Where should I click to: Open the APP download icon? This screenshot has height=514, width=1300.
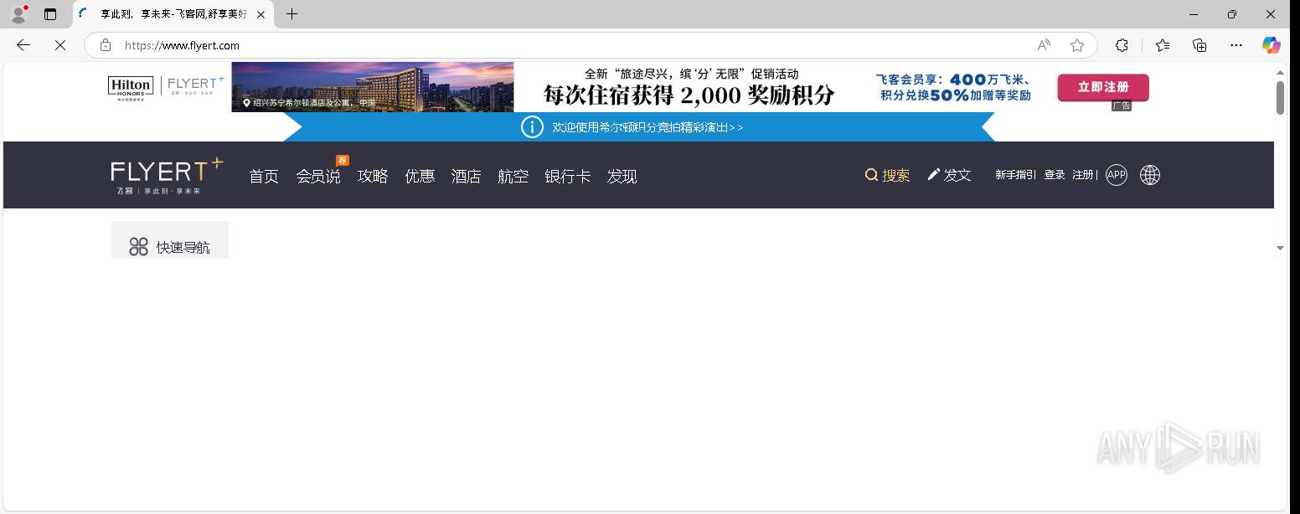click(x=1117, y=175)
